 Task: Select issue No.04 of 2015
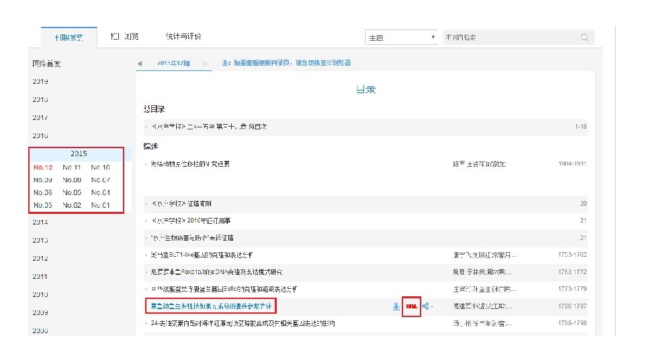100,192
